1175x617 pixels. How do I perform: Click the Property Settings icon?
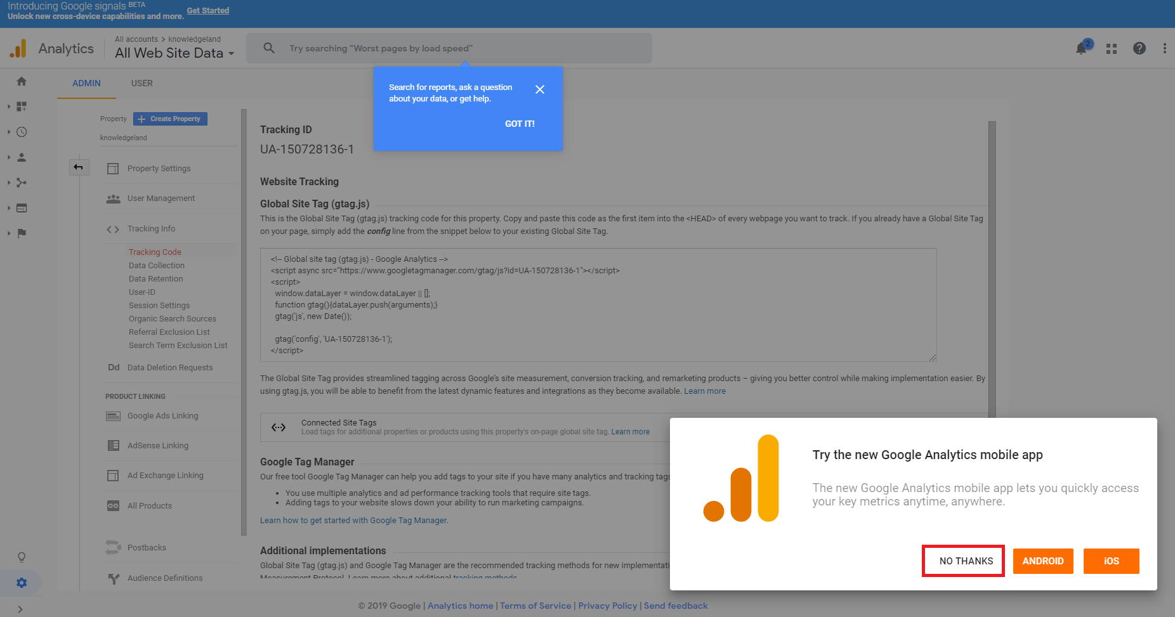[113, 169]
